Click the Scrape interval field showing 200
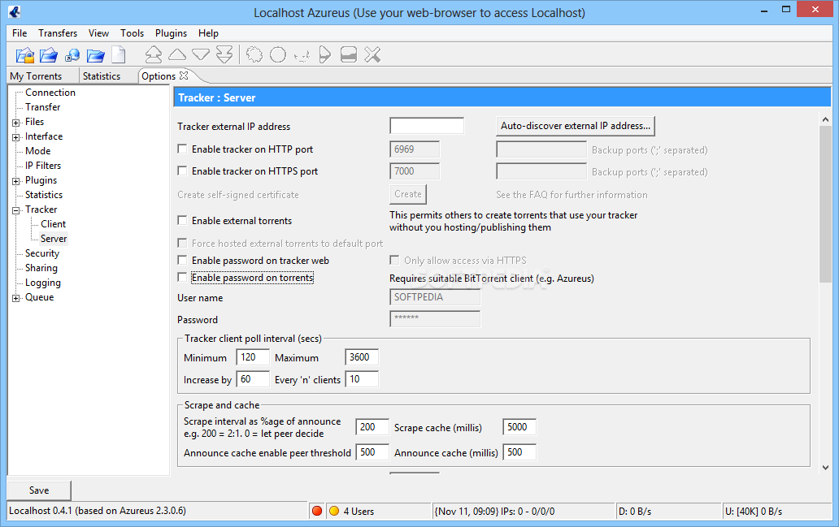839x527 pixels. pos(372,426)
